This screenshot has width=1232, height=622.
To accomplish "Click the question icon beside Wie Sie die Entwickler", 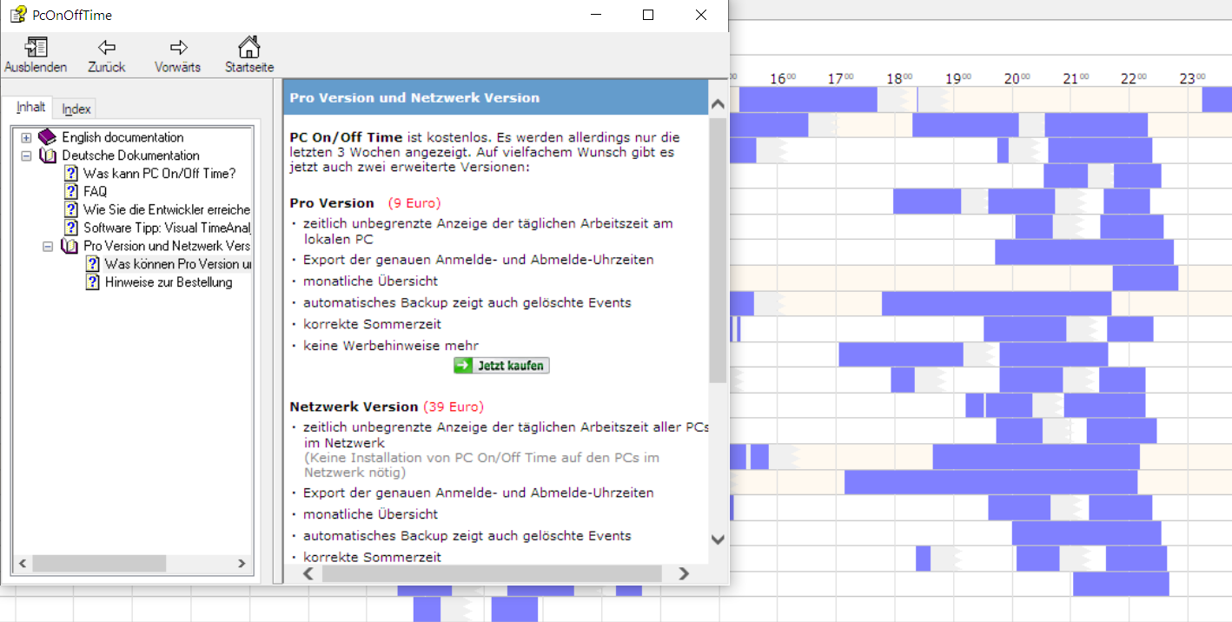I will click(x=71, y=210).
